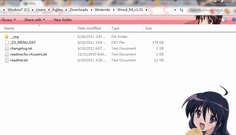Expand arrow before Window7 (C:) breadcrumb

tap(4, 10)
